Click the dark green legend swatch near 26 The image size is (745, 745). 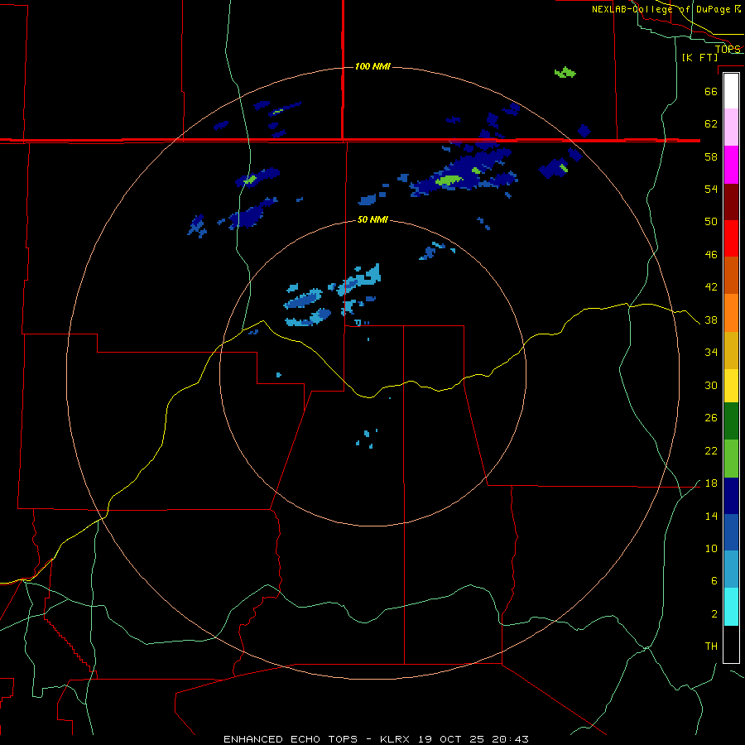(x=731, y=421)
